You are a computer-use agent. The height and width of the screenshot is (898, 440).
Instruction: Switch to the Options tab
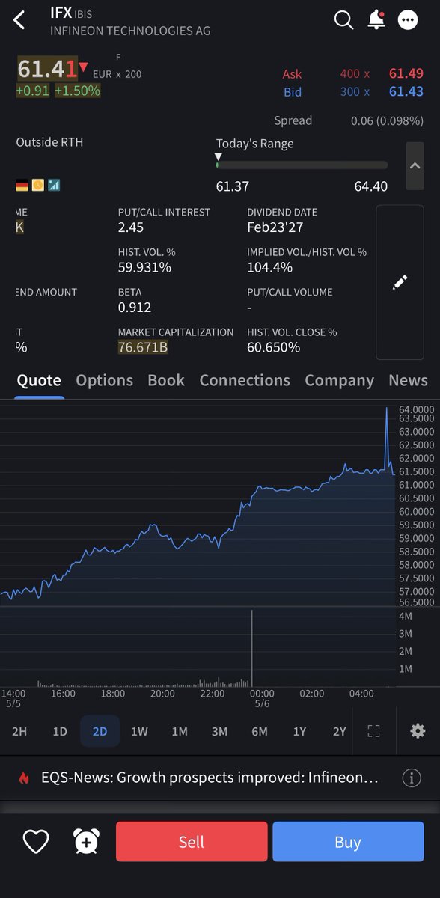[x=104, y=380]
